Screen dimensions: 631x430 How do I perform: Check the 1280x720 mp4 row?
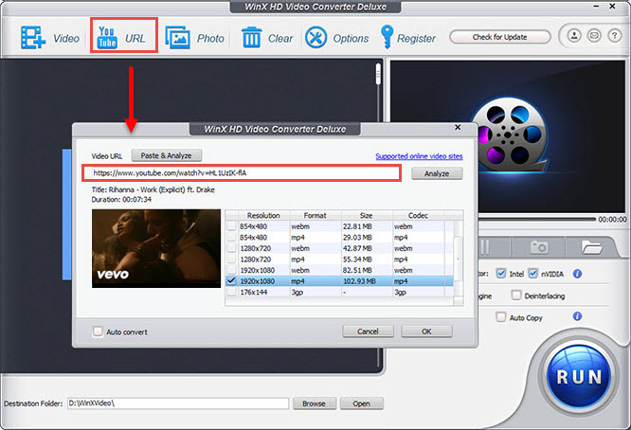click(231, 260)
